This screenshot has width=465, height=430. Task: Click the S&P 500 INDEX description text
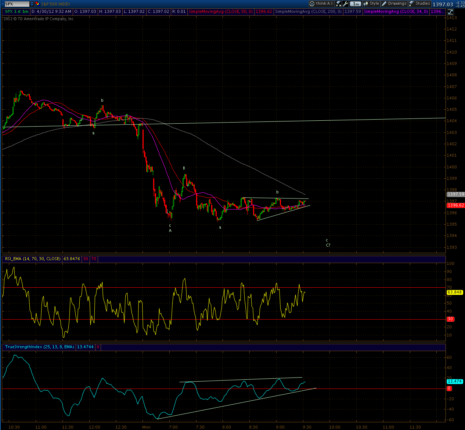56,4
